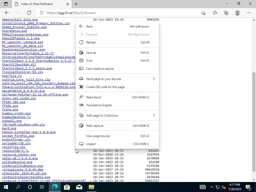Expand Add page to Collections submenu
The image size is (256, 192).
click(117, 115)
